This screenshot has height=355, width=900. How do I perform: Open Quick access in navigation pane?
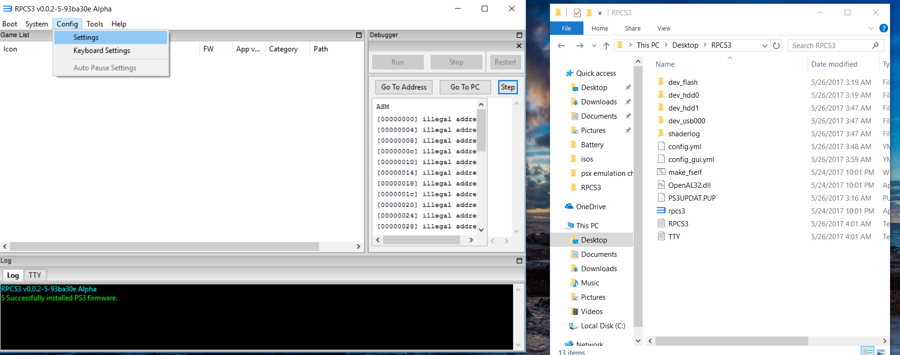pos(596,73)
